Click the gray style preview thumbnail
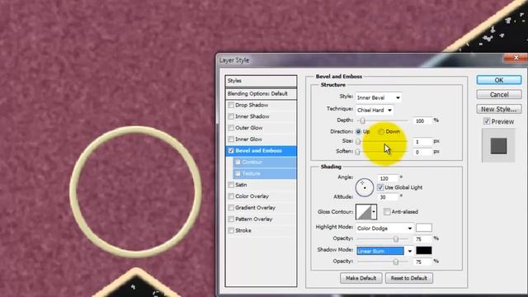Screen dimensions: 528x297 point(498,146)
